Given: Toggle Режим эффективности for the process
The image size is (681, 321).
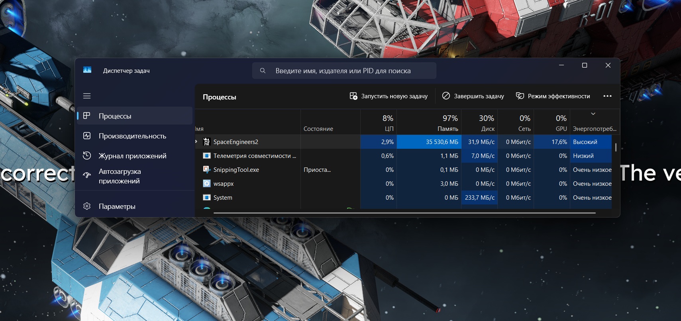Looking at the screenshot, I should (x=553, y=96).
